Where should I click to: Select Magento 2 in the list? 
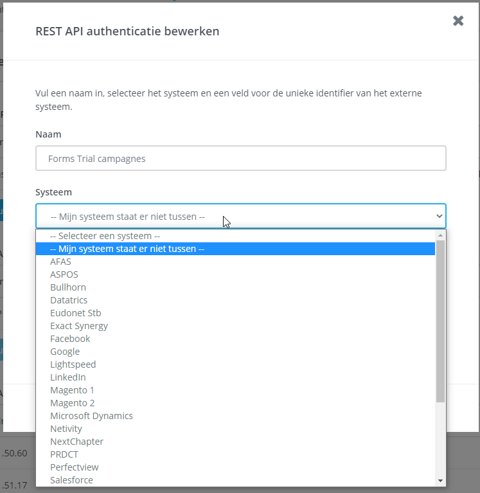pyautogui.click(x=73, y=403)
